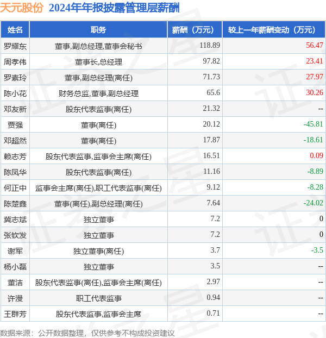Viewport: 326px width, 338px height.
Task: Click the change value 0.09
Action: (x=317, y=155)
